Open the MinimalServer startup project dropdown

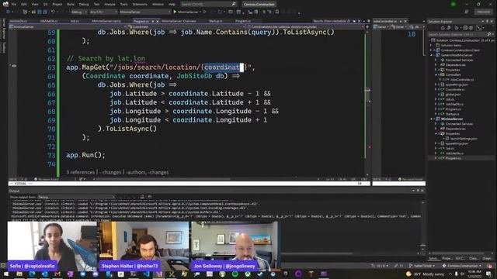pos(145,12)
